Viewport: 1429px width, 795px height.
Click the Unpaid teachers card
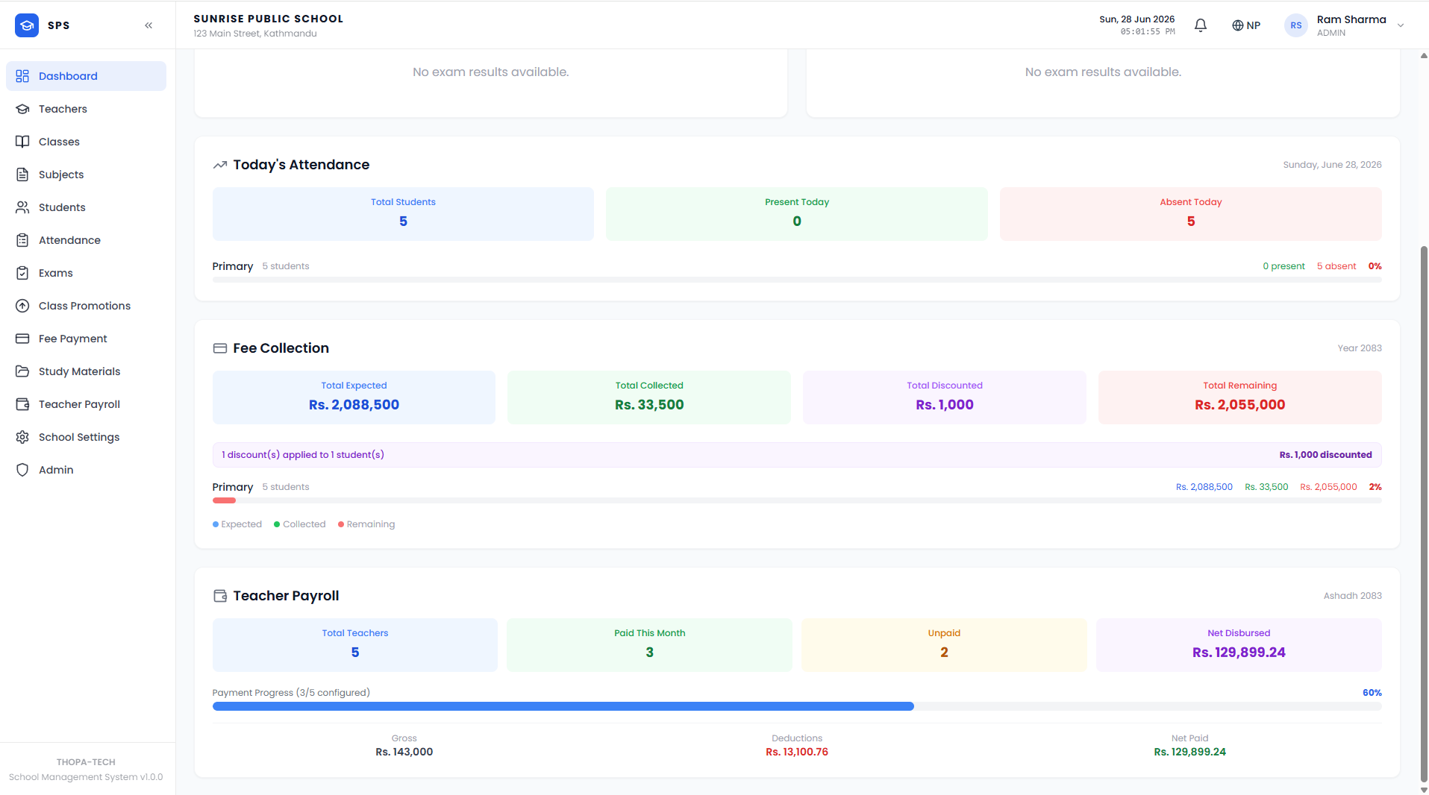coord(944,645)
